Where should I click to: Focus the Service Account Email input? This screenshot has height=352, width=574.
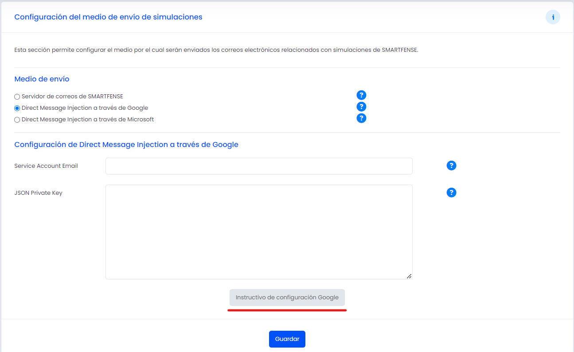pyautogui.click(x=259, y=166)
